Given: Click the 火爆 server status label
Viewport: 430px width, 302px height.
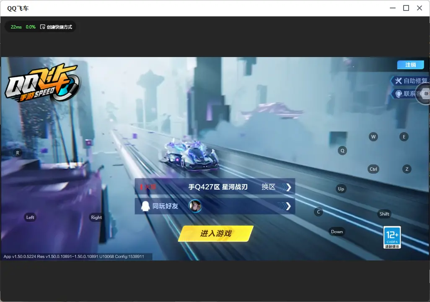Looking at the screenshot, I should [x=148, y=187].
